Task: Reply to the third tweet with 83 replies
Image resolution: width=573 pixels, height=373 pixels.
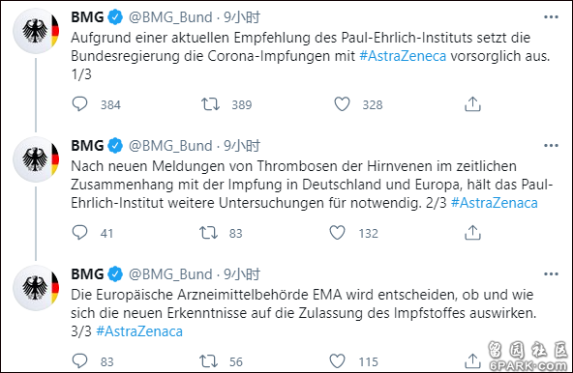Action: tap(79, 361)
